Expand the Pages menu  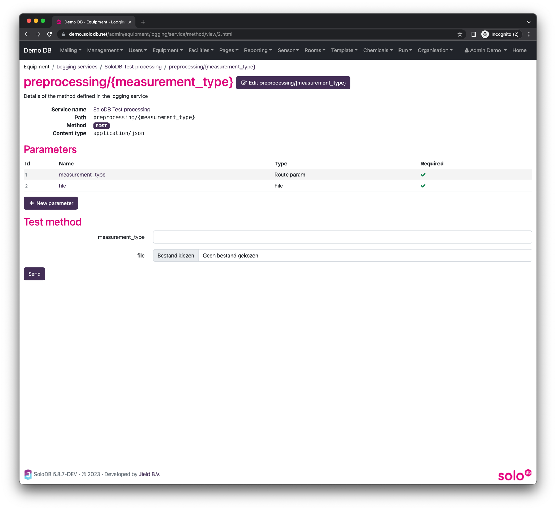coord(229,50)
